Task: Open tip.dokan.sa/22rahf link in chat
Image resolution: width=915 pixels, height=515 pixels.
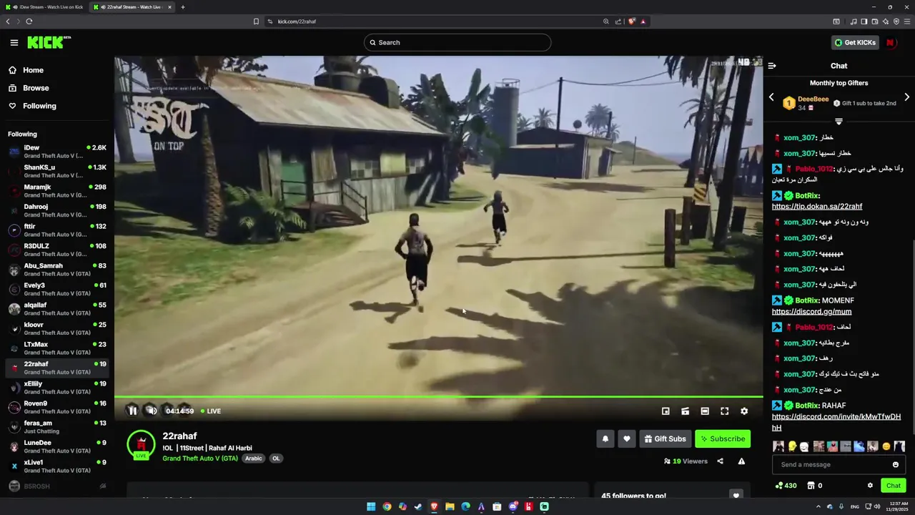Action: pos(817,207)
